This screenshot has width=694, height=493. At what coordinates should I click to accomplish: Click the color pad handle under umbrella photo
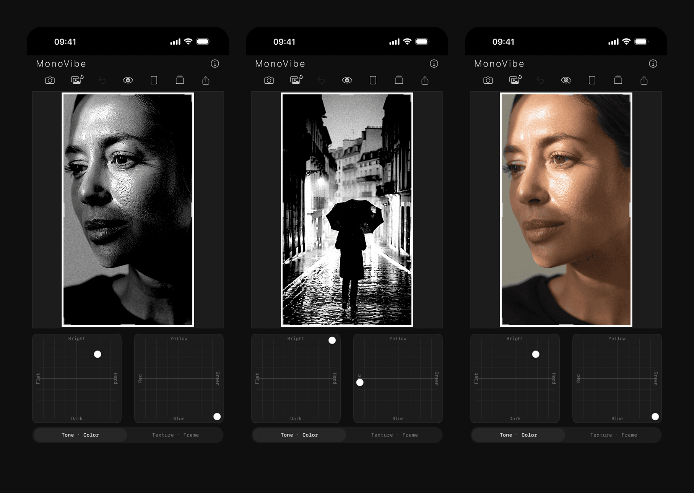point(360,383)
